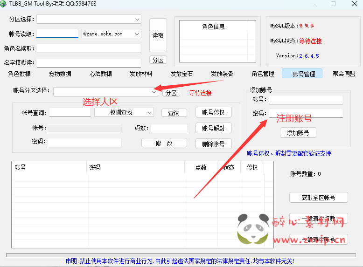
Task: Switch to the 发放材料 tab
Action: tap(141, 74)
